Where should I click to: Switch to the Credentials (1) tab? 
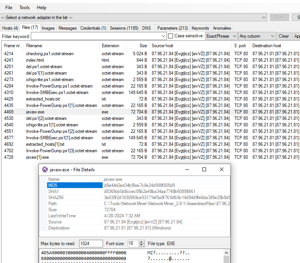point(93,28)
